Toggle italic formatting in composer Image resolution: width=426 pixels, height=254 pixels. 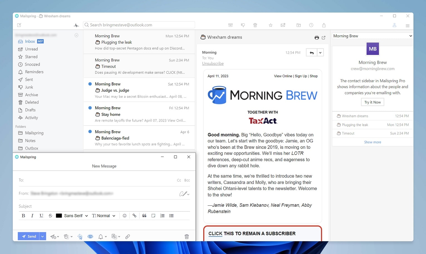click(x=32, y=216)
